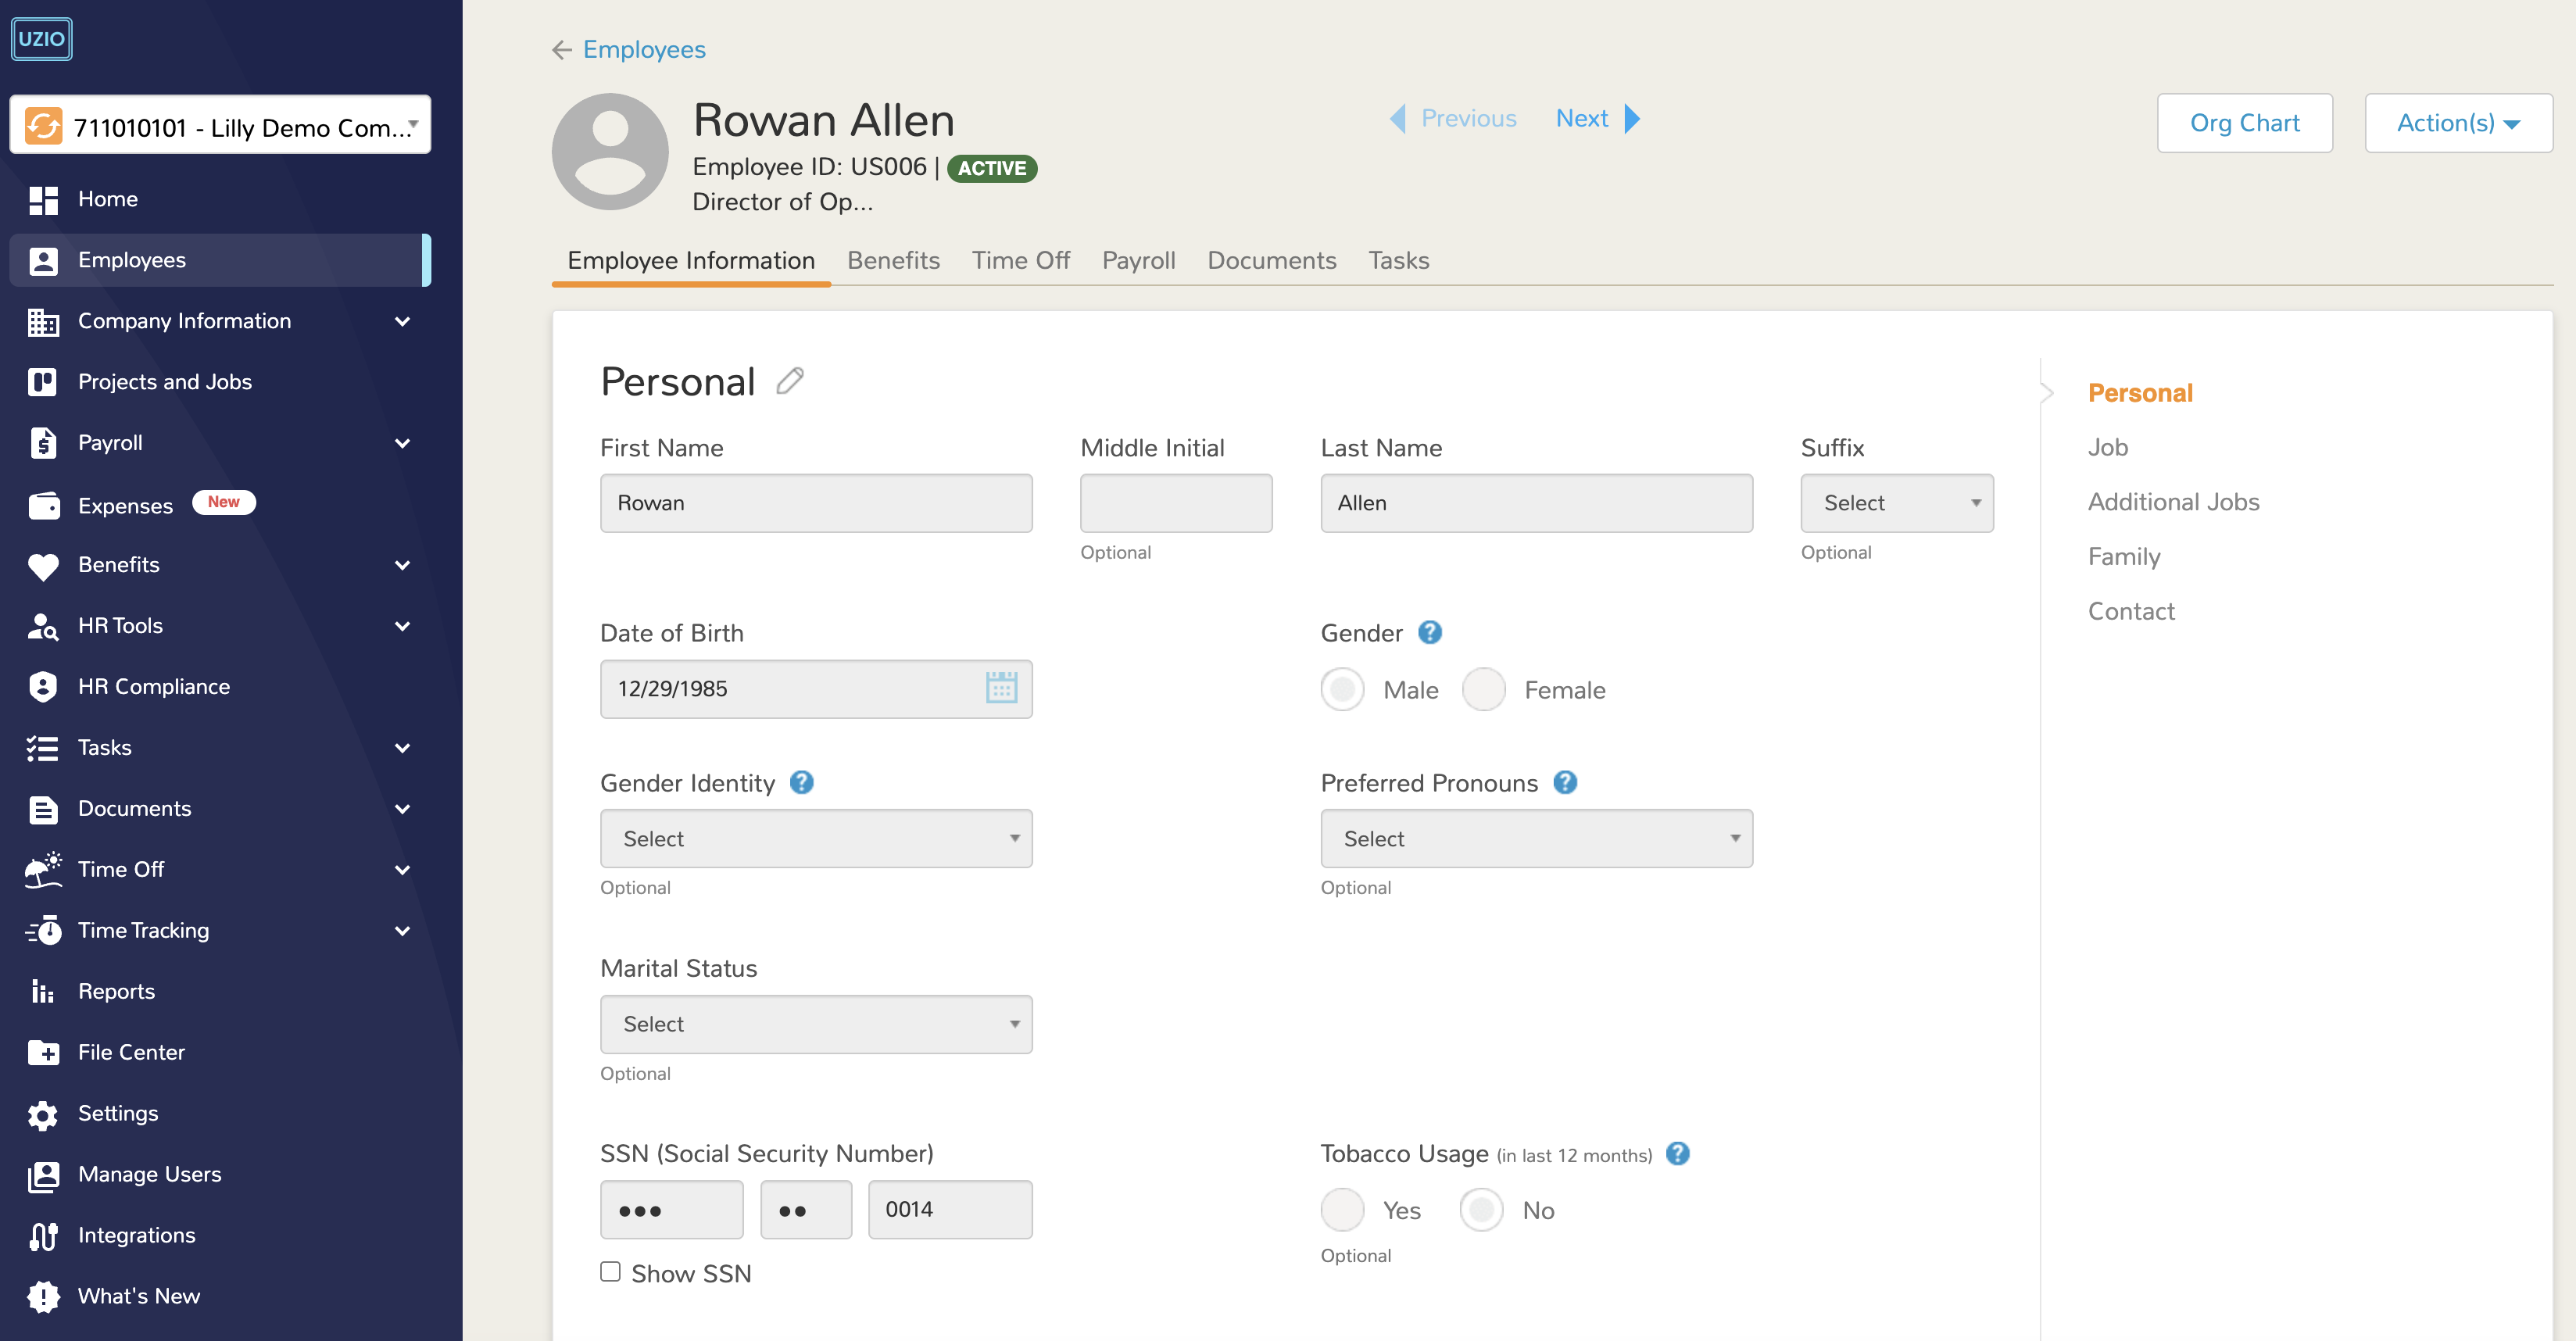This screenshot has height=1341, width=2576.
Task: Select the Female gender radio button
Action: coord(1483,689)
